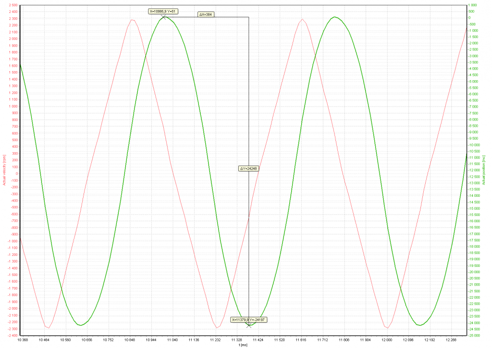Click the 10 368 tick on the time axis
Screen dimensions: 492x348
23,339
